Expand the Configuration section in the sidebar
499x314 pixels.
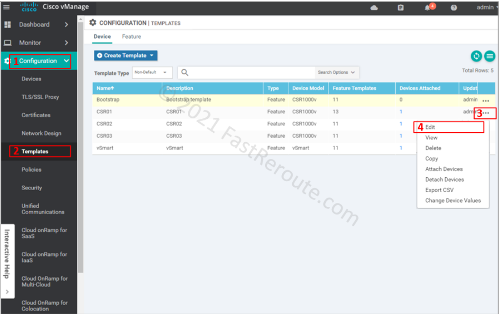point(38,61)
